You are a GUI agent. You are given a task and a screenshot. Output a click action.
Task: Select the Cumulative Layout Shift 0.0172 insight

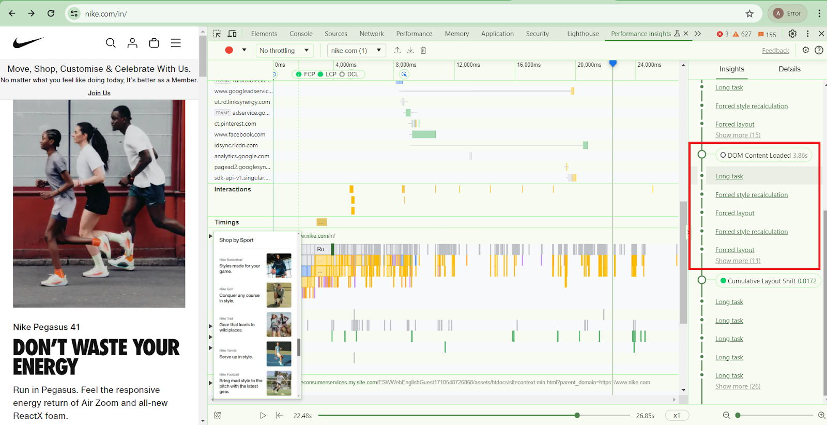pyautogui.click(x=768, y=281)
